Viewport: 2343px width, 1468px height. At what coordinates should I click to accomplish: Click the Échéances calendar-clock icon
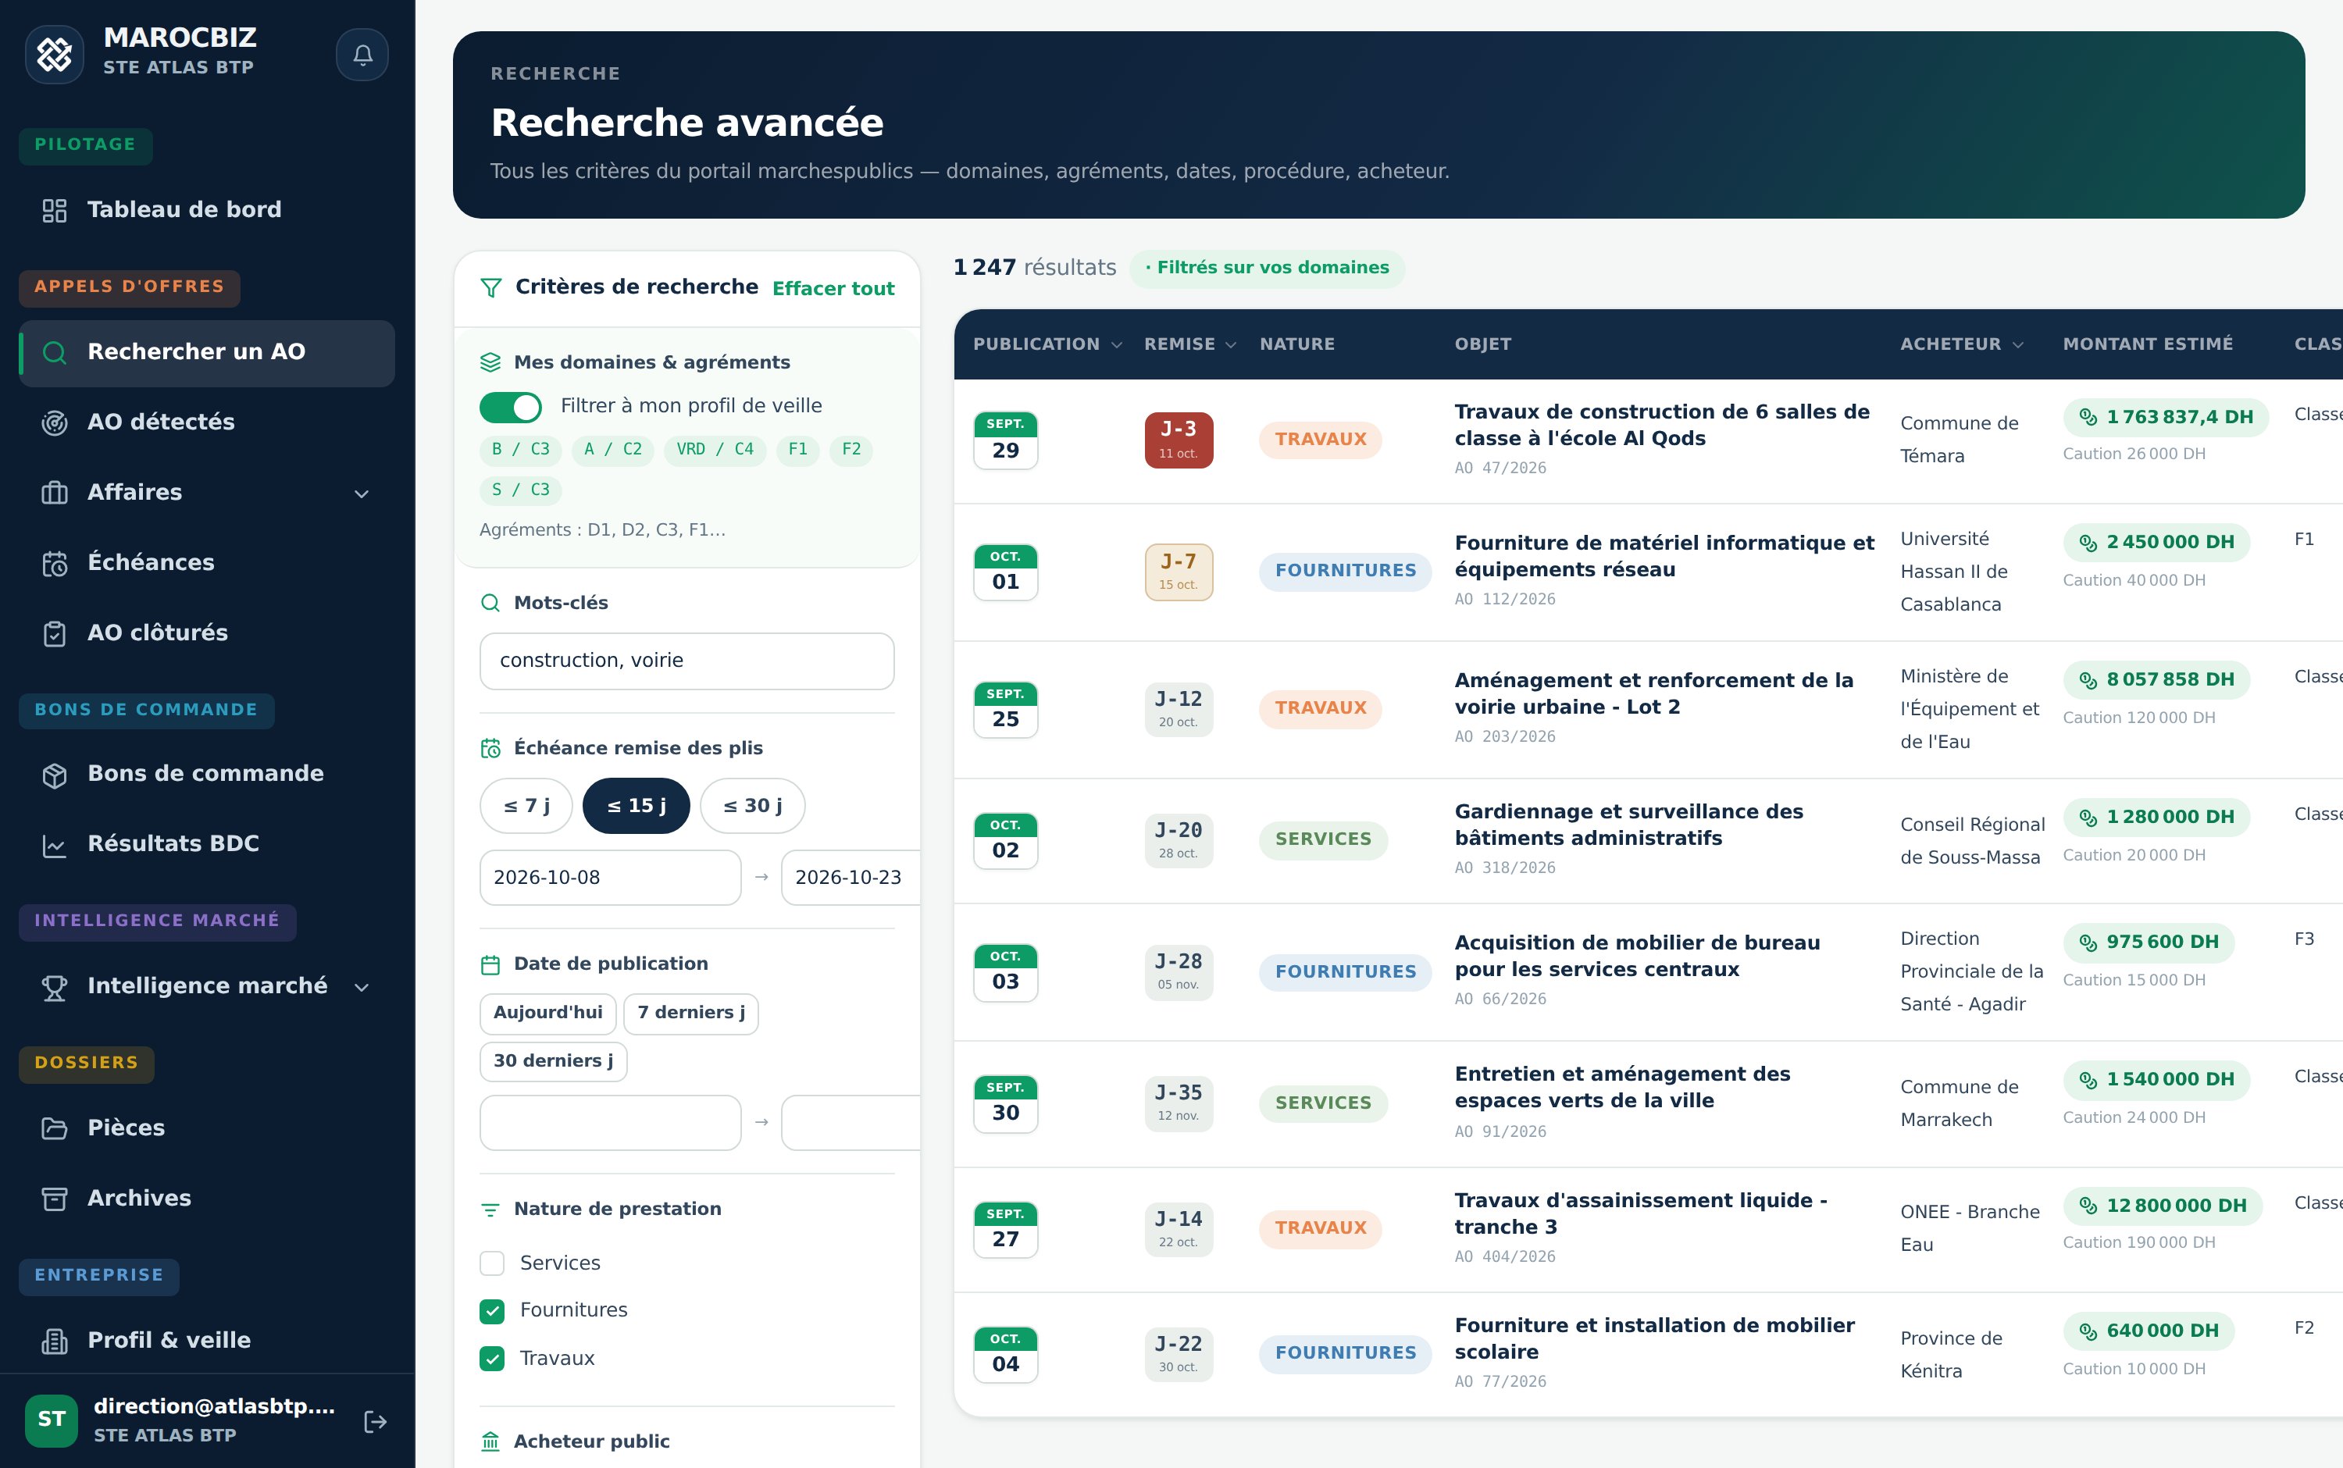coord(55,563)
